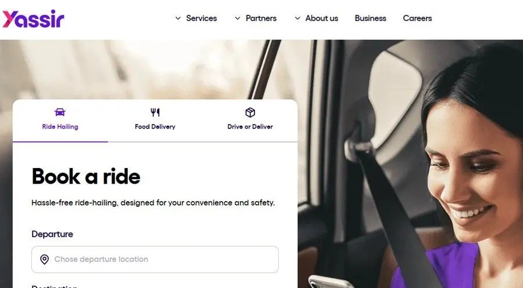Image resolution: width=523 pixels, height=288 pixels.
Task: Switch to the Ride Hailing tab
Action: [60, 121]
